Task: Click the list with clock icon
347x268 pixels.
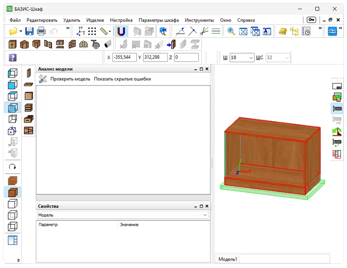Action: (306, 31)
